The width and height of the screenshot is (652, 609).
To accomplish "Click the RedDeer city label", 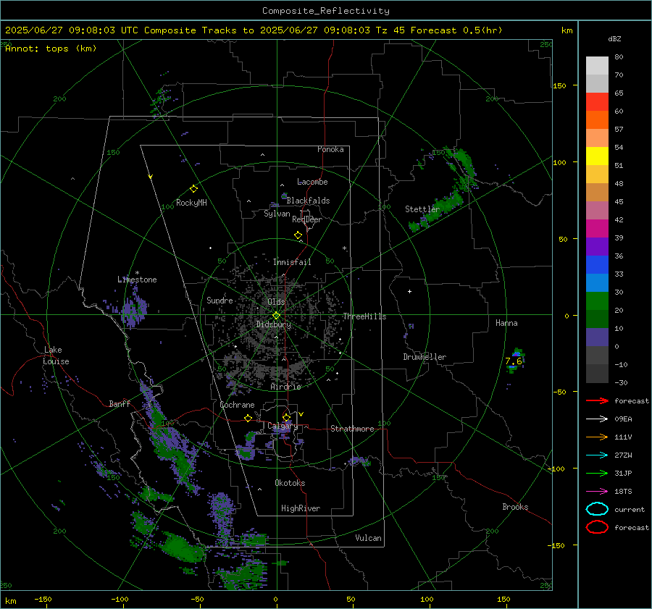I will [x=307, y=219].
